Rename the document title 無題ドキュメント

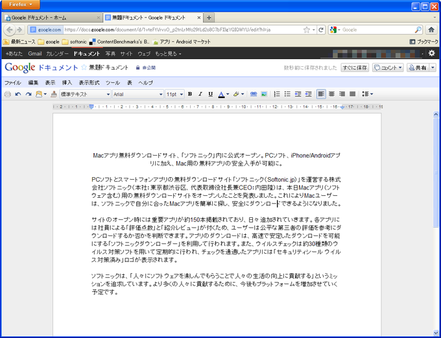coord(108,67)
